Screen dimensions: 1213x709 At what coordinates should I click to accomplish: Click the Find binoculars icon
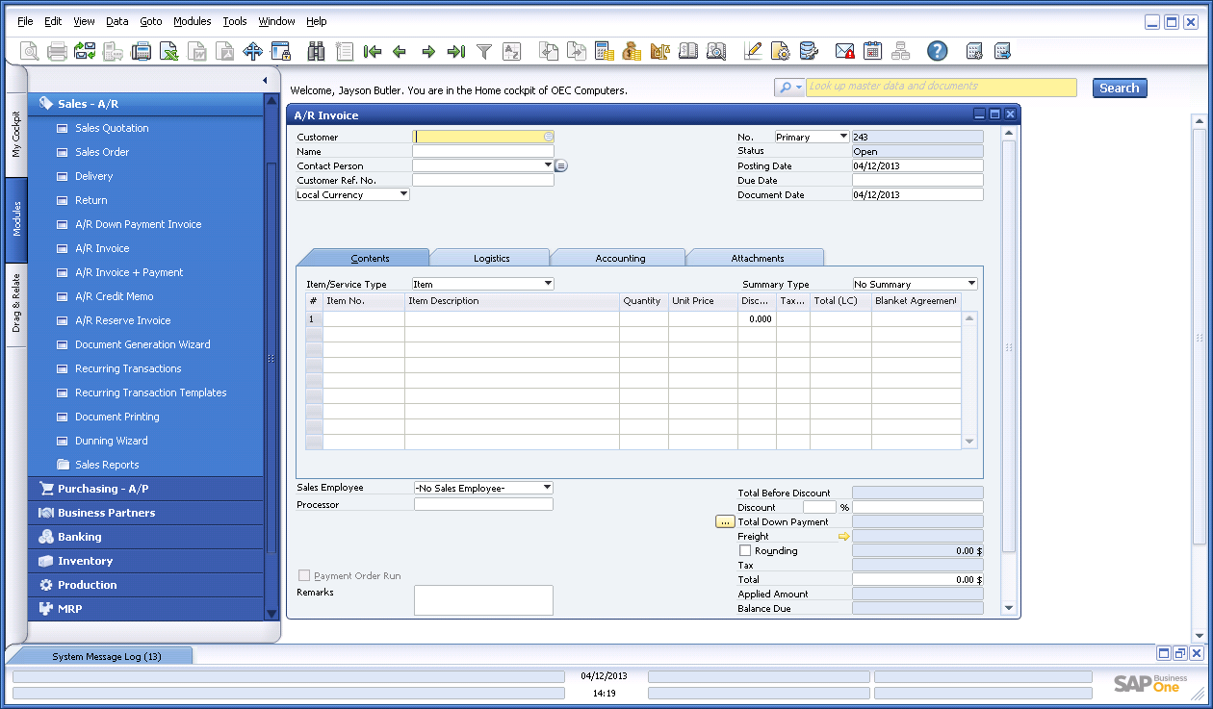318,51
